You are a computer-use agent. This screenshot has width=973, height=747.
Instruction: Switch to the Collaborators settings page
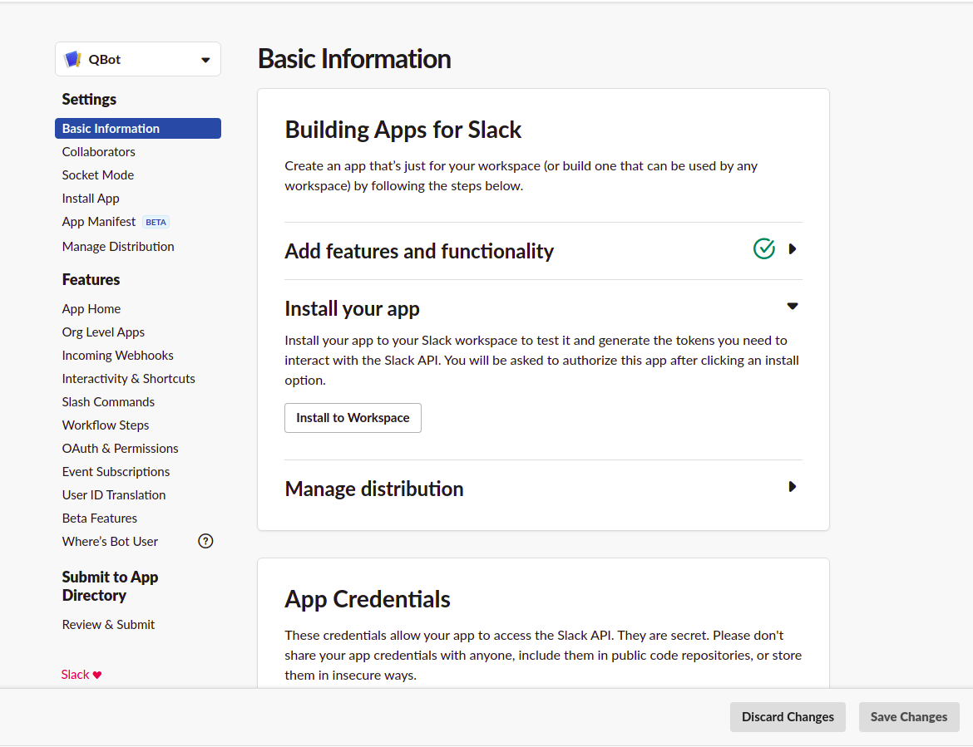(x=98, y=151)
